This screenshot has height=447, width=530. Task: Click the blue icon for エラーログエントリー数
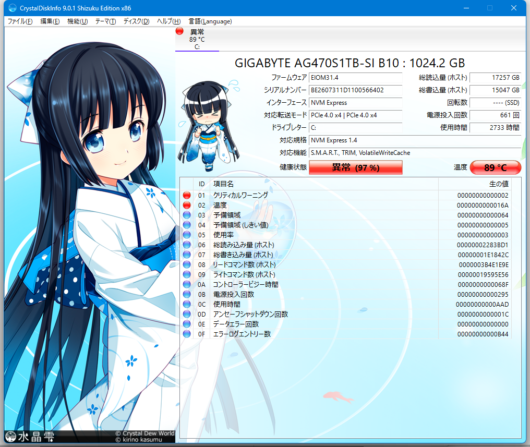point(187,334)
